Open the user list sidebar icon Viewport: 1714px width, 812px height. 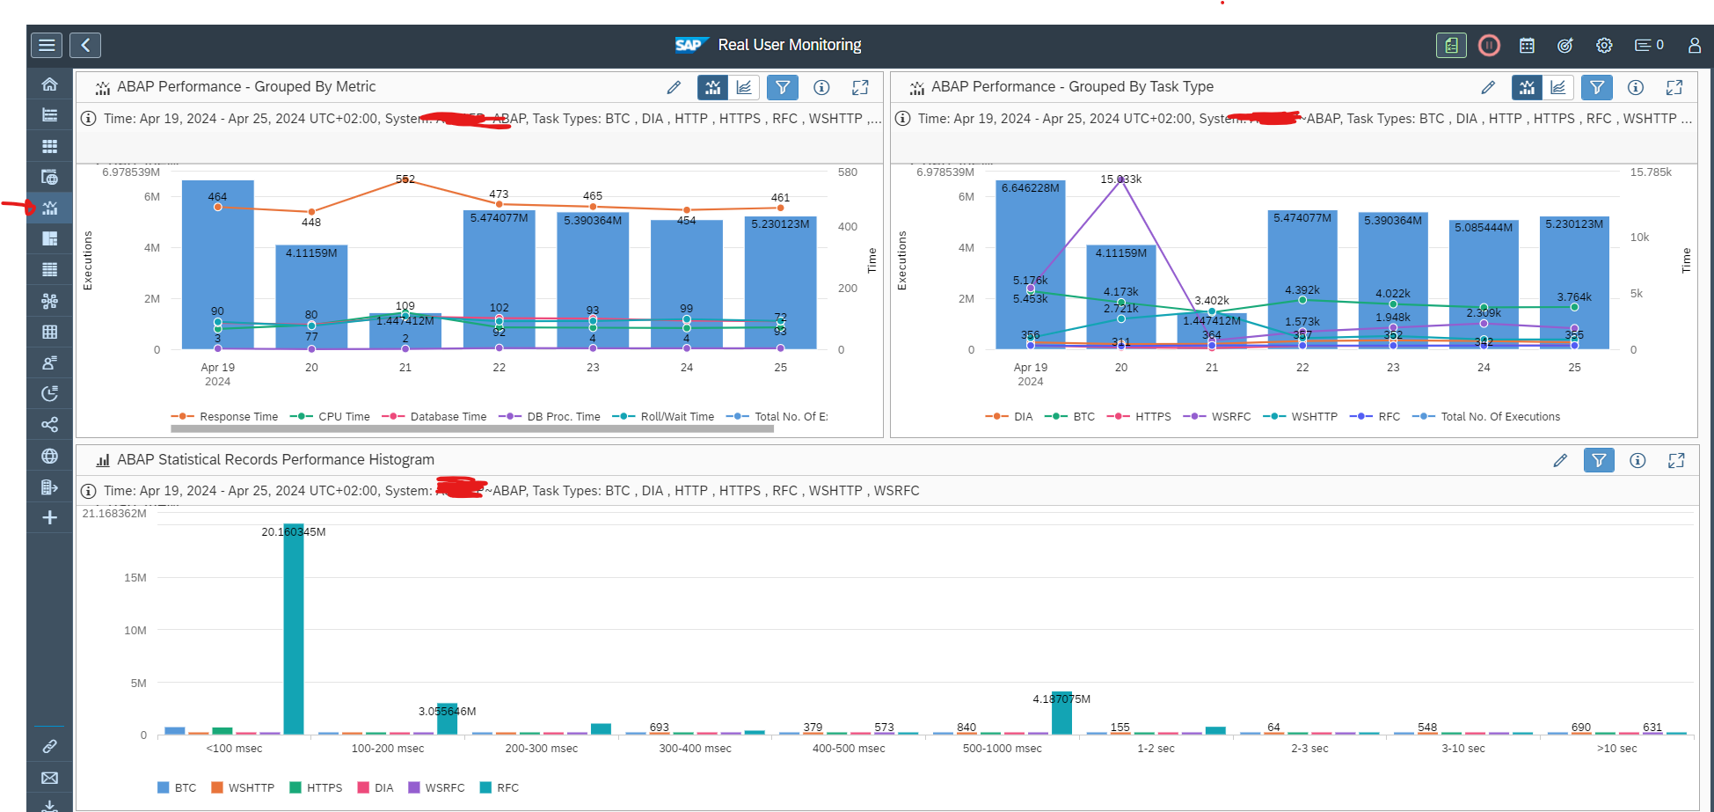click(x=50, y=362)
